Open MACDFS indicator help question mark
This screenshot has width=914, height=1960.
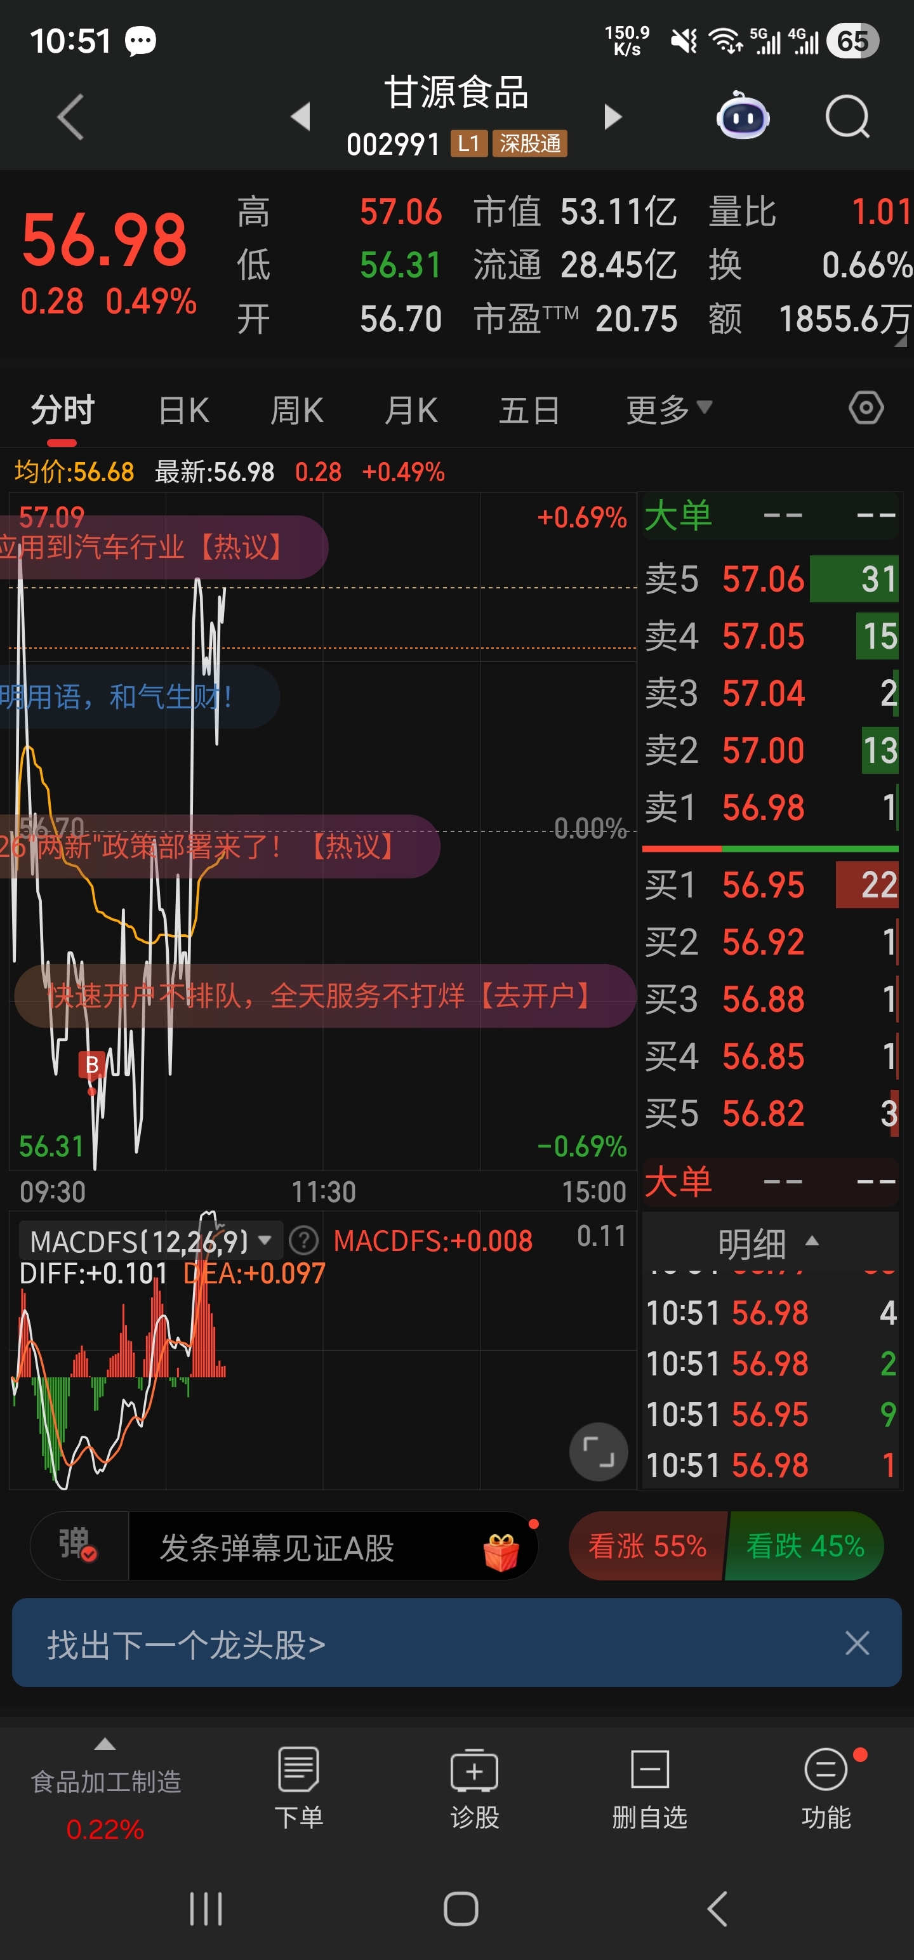[303, 1241]
